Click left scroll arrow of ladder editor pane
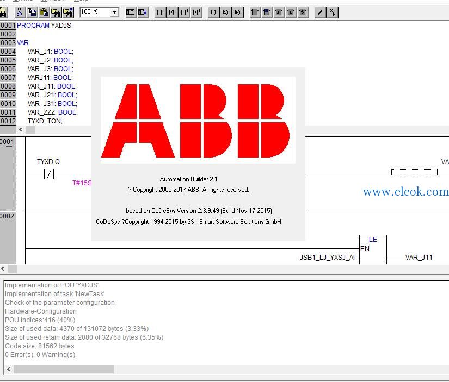The height and width of the screenshot is (382, 449). 3,268
